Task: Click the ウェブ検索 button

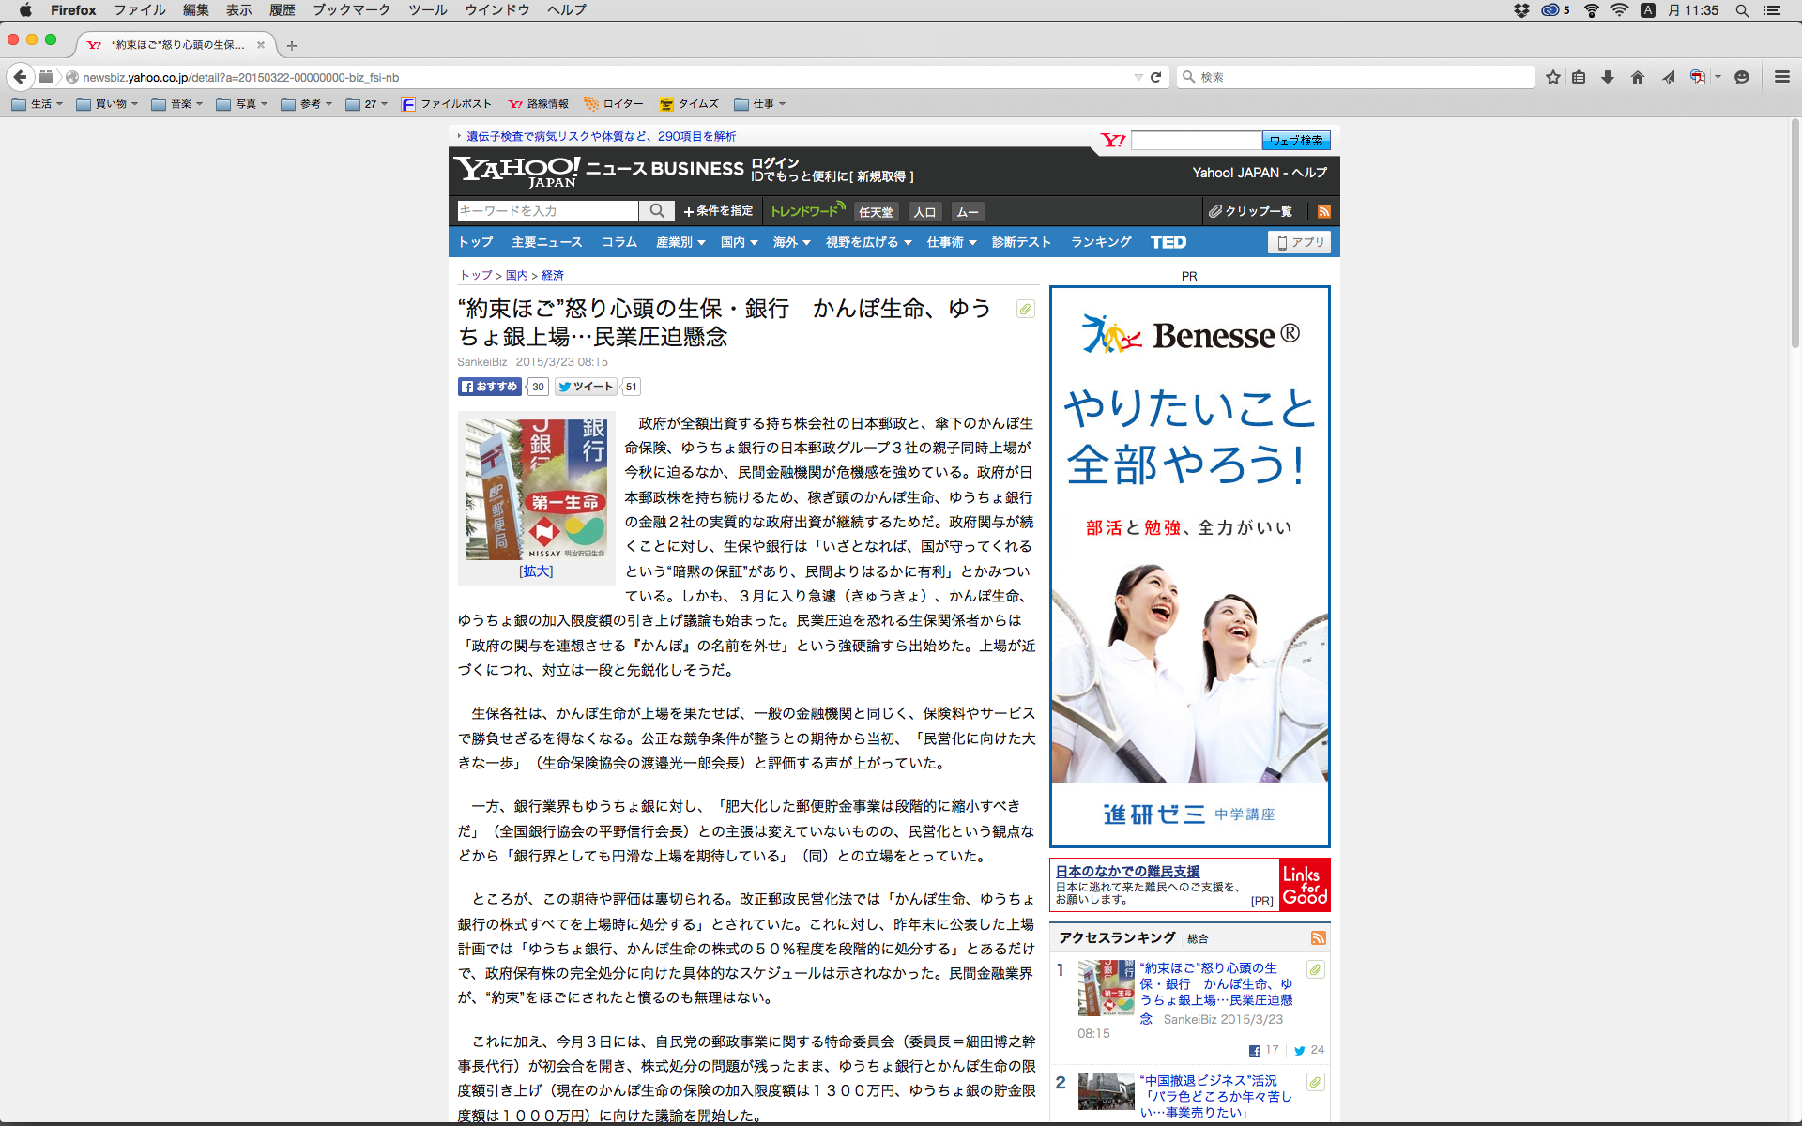Action: click(x=1295, y=141)
